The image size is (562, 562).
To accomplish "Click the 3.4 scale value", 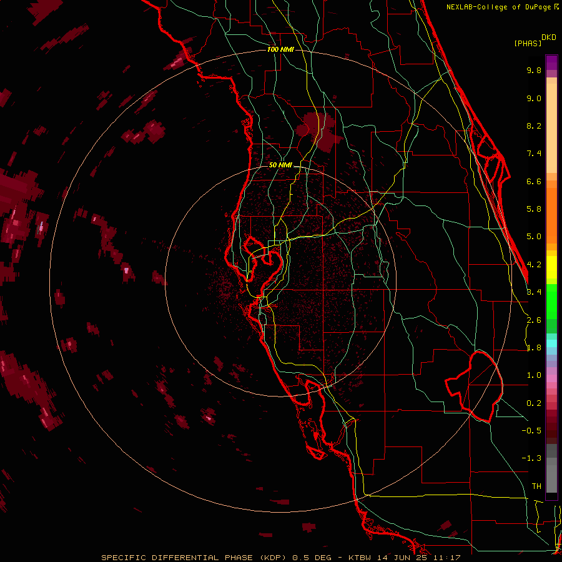I will pyautogui.click(x=534, y=292).
